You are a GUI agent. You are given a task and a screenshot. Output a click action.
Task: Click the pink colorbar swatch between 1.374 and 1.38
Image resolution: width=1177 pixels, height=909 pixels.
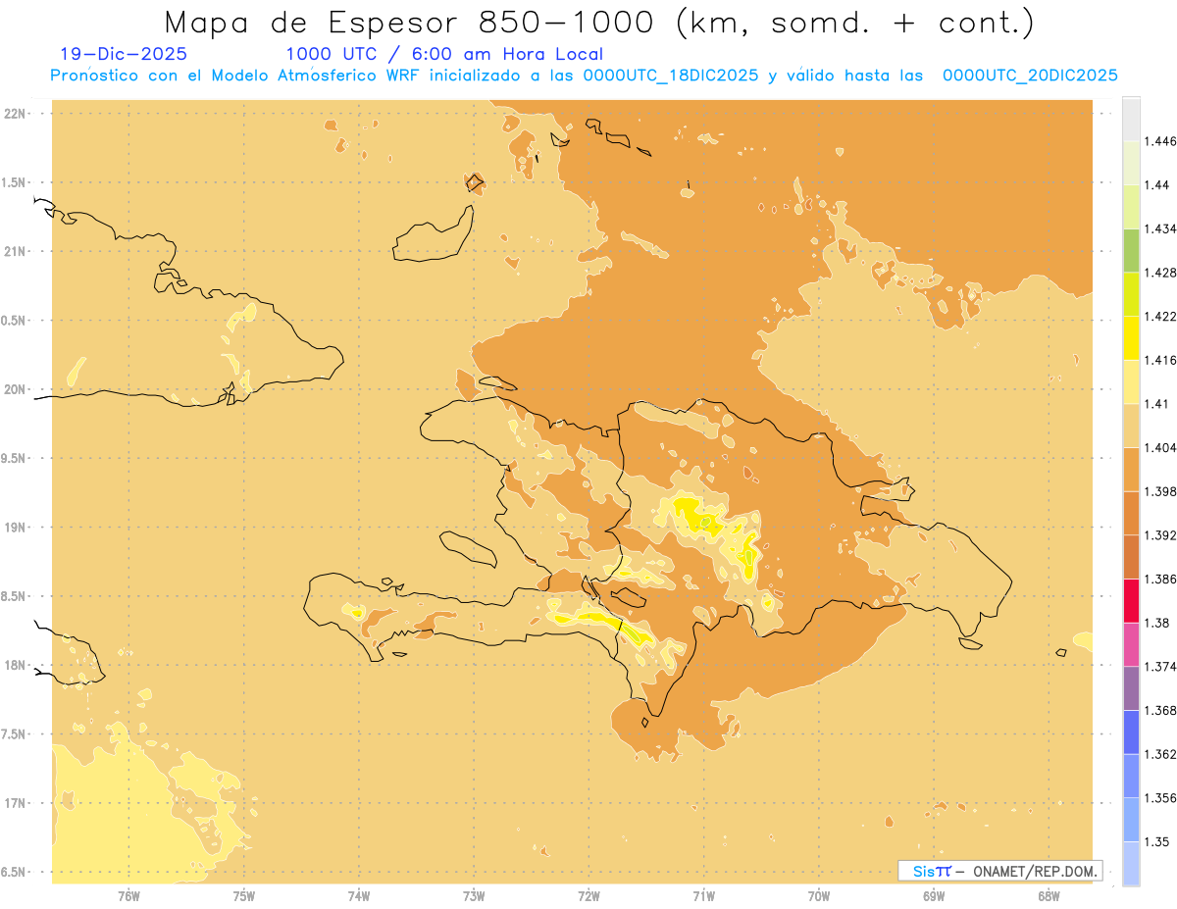pos(1131,644)
